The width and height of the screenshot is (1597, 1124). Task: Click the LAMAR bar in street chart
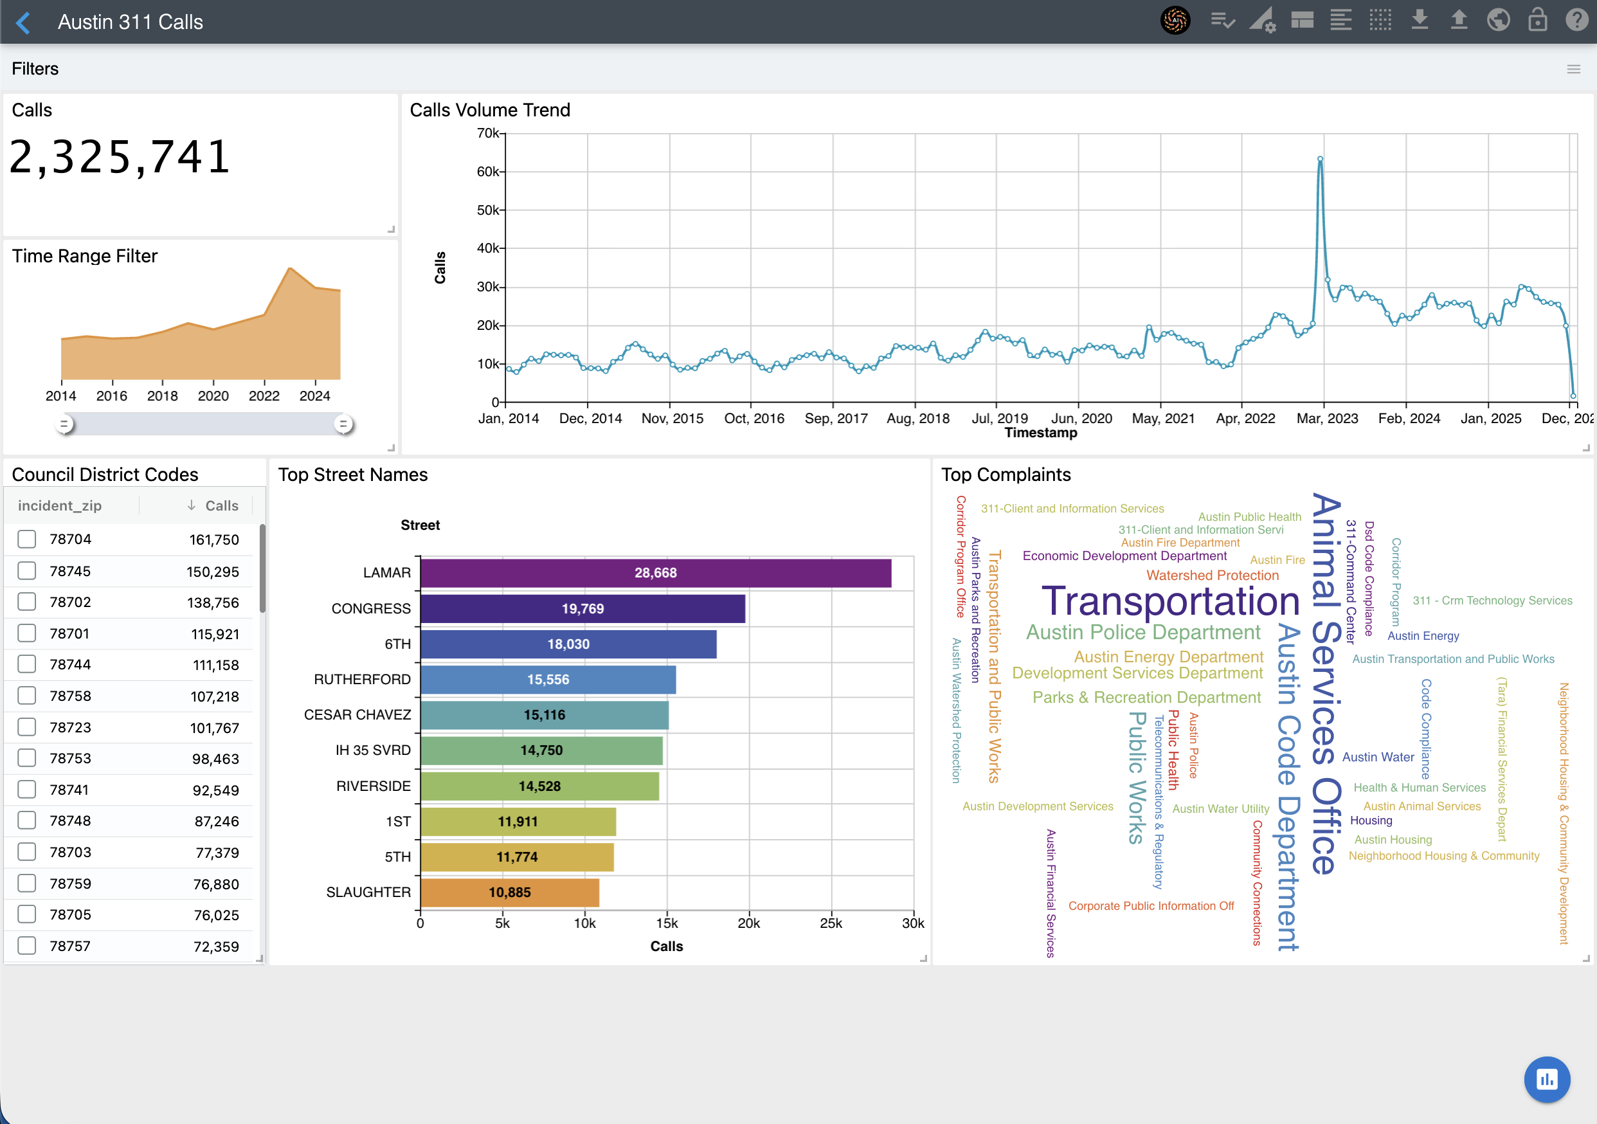(x=655, y=573)
